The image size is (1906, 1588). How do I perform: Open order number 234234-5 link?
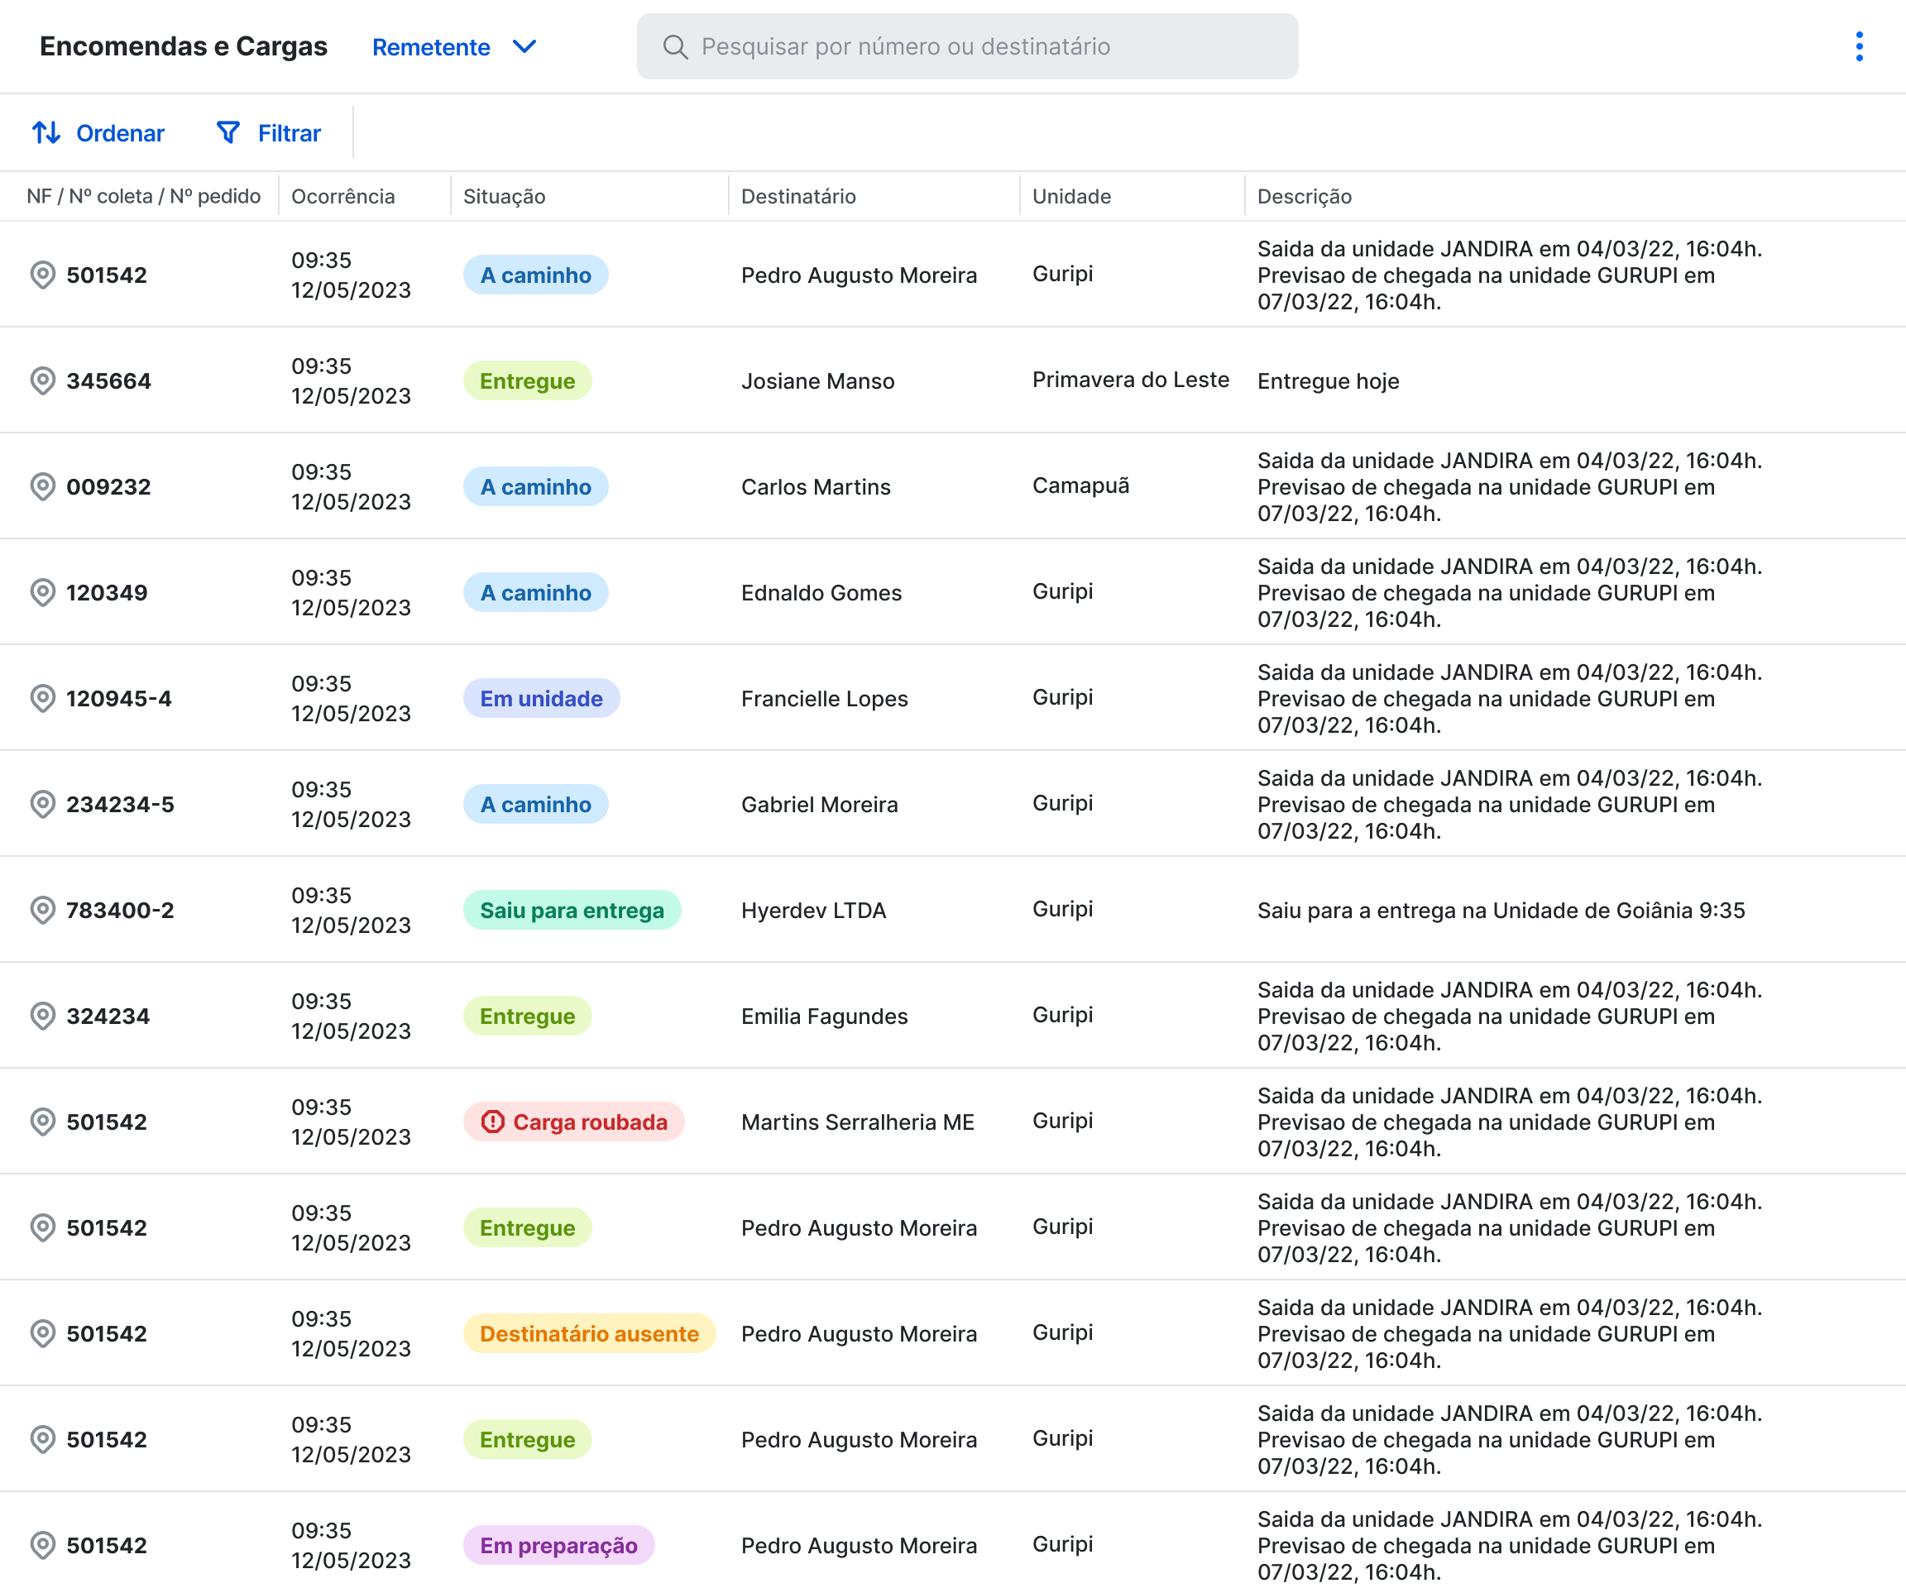tap(120, 804)
